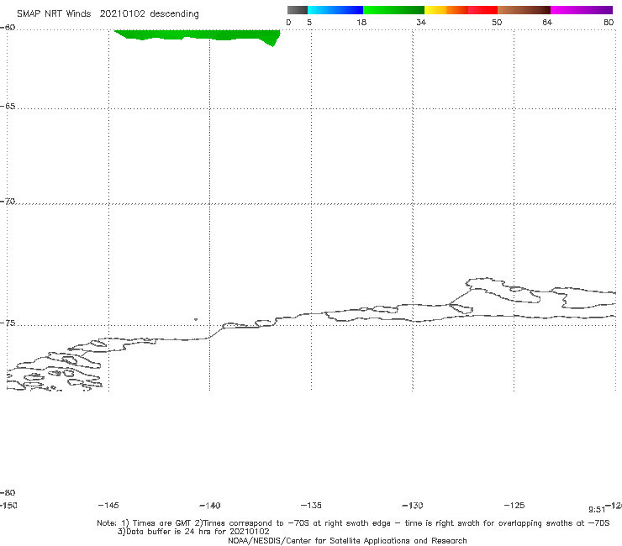622x546 pixels.
Task: Click the swath time "9:51"
Action: 597,510
